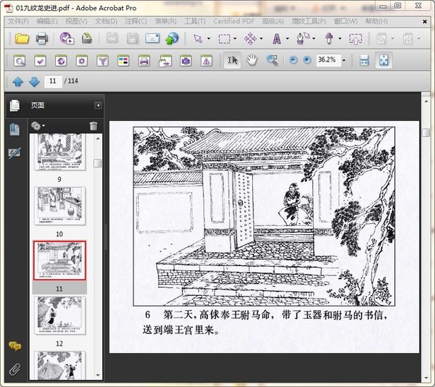This screenshot has width=435, height=387.
Task: Open the pages panel gear options menu
Action: (x=38, y=126)
